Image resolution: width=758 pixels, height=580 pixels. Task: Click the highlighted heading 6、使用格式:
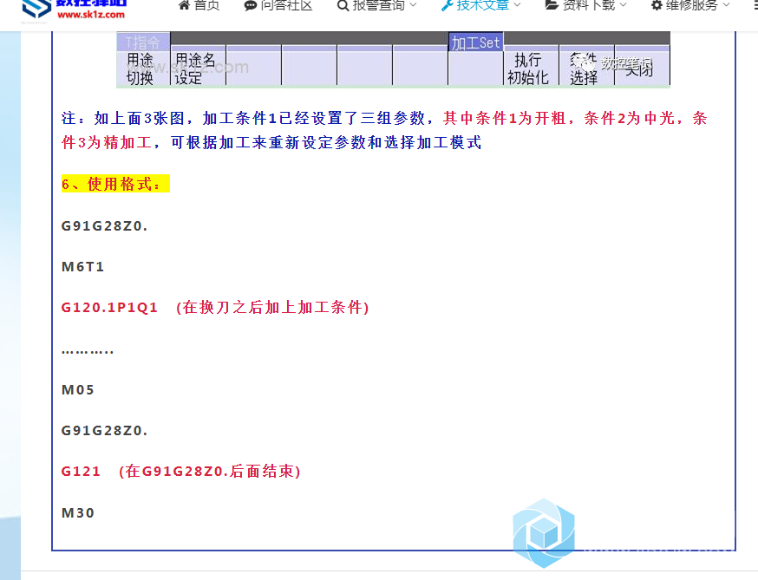[115, 184]
